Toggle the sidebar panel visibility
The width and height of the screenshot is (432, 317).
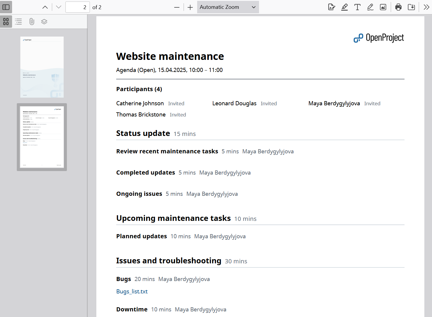(x=6, y=7)
